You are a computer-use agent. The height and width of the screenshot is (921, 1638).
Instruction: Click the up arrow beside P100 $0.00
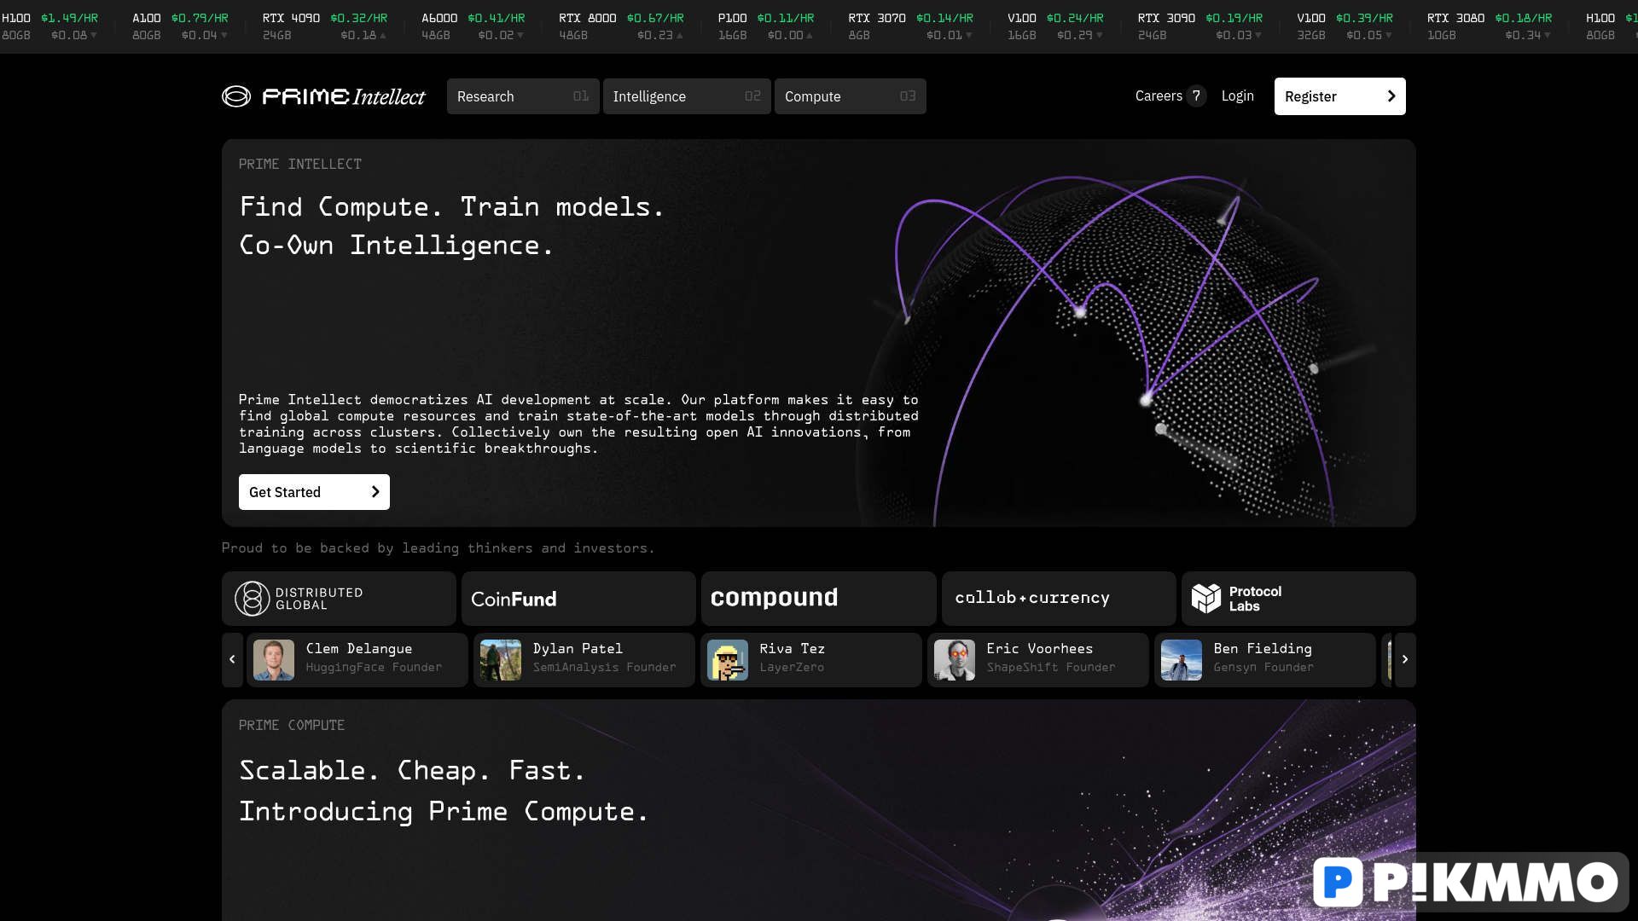[x=810, y=36]
